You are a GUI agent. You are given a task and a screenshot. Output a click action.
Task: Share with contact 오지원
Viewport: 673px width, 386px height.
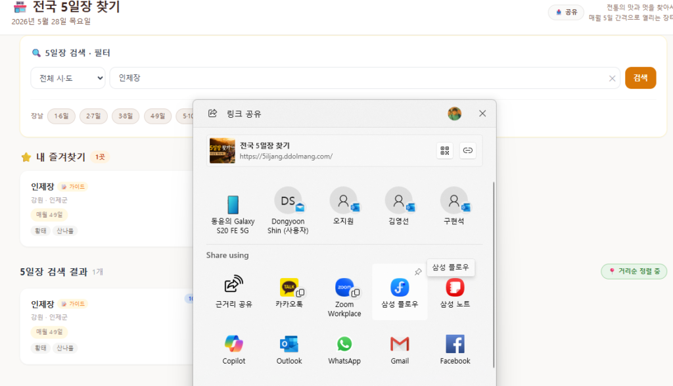[343, 206]
